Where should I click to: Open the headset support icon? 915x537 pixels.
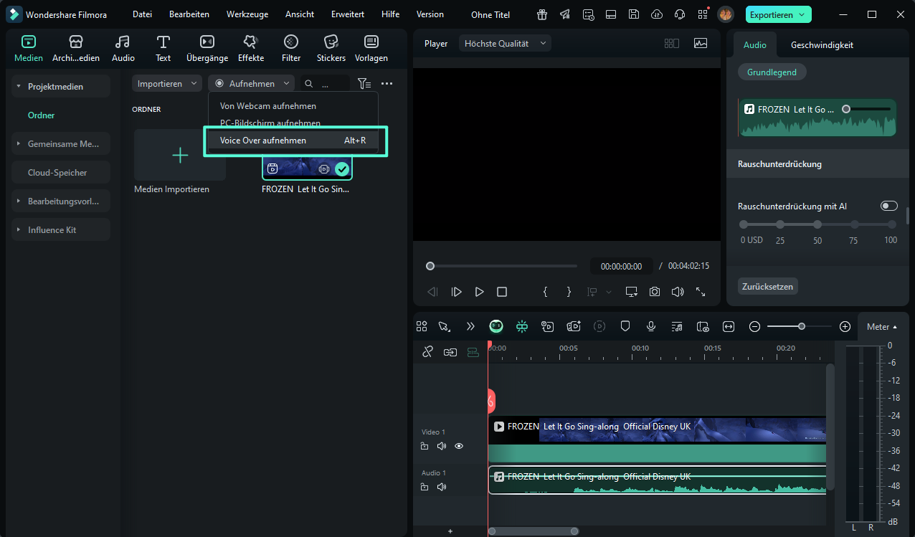pyautogui.click(x=680, y=14)
